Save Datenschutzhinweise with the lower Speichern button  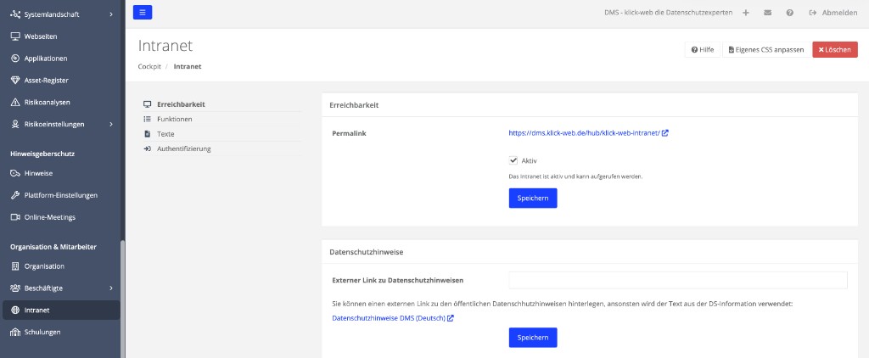pyautogui.click(x=533, y=338)
